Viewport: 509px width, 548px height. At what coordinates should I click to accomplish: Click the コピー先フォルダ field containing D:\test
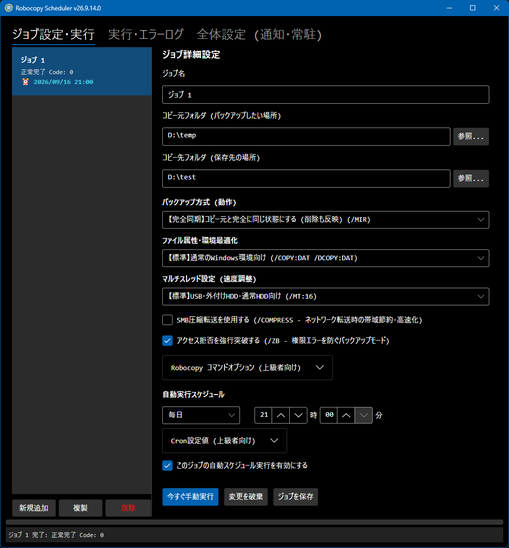click(x=306, y=178)
